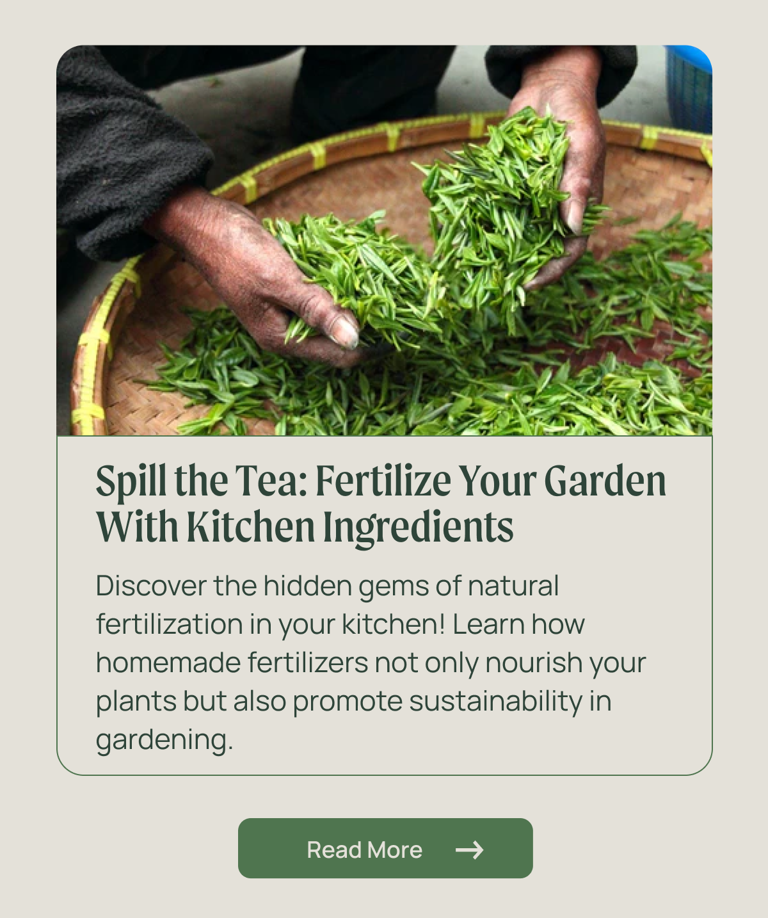Click the word "Ingredients" in the headline
This screenshot has height=918, width=768.
(418, 528)
